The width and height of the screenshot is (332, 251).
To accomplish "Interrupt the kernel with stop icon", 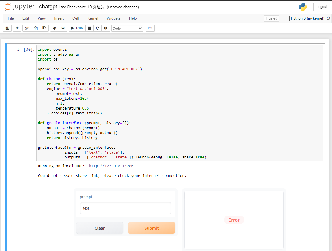I will (x=89, y=28).
